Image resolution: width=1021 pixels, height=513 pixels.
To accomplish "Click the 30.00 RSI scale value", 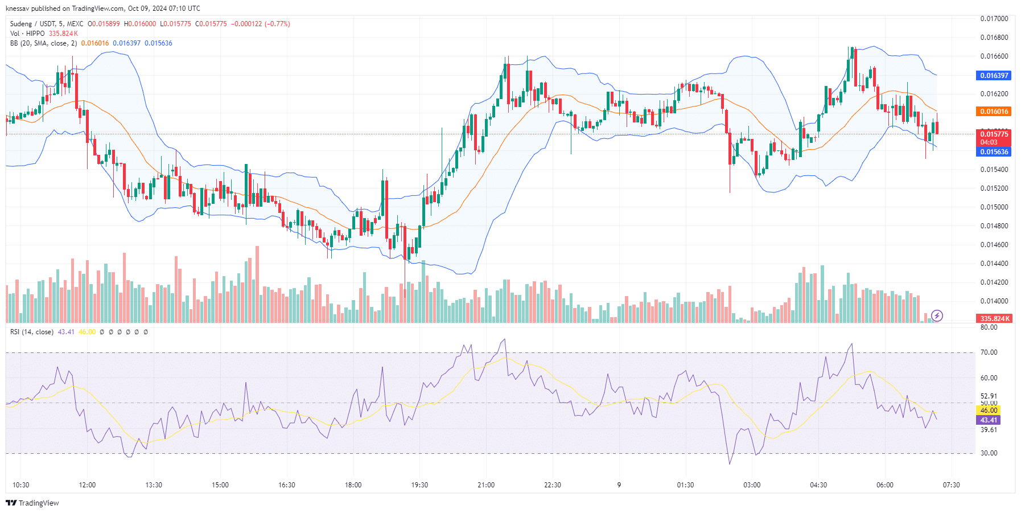I will click(989, 453).
